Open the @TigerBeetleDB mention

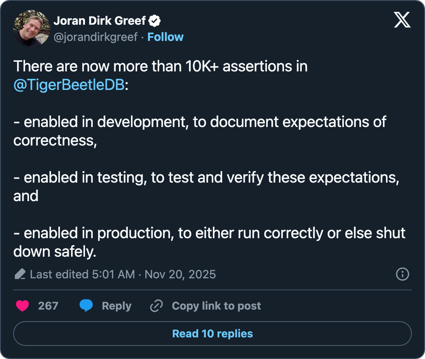[x=69, y=85]
